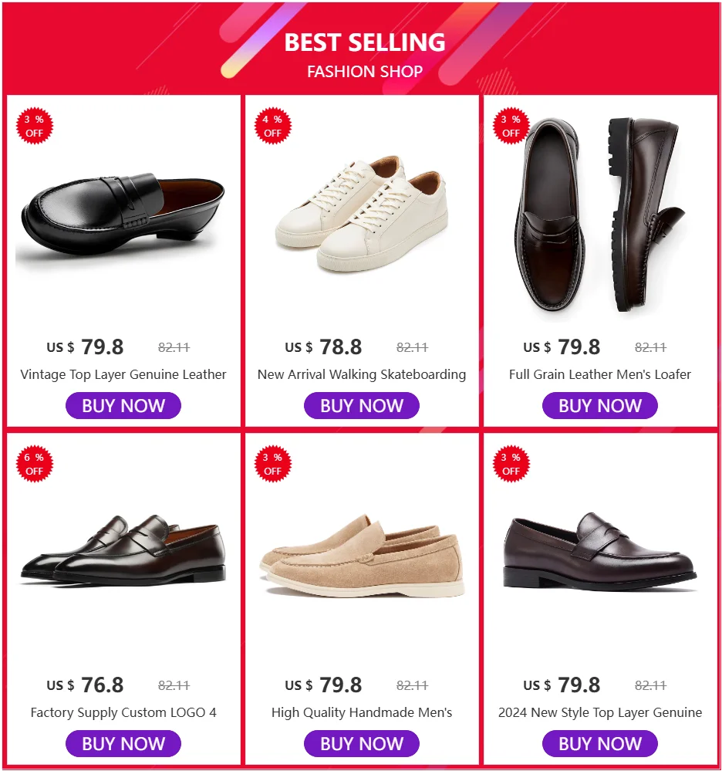
Task: Click BUY NOW for Factory Supply Custom LOGO
Action: click(x=123, y=744)
